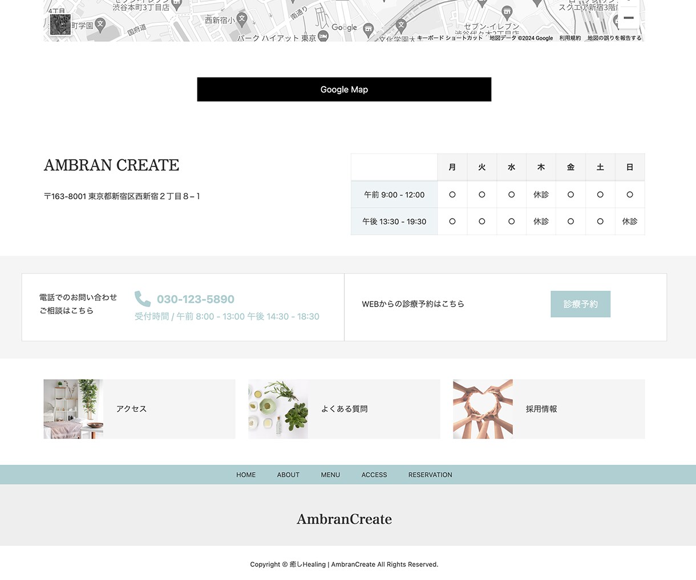Switch map to satellite view thumbnail

60,25
